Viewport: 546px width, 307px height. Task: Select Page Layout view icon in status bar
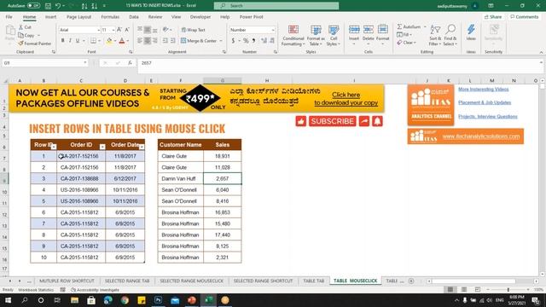click(464, 290)
